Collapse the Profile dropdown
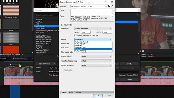174x98 pixels. 93,39
